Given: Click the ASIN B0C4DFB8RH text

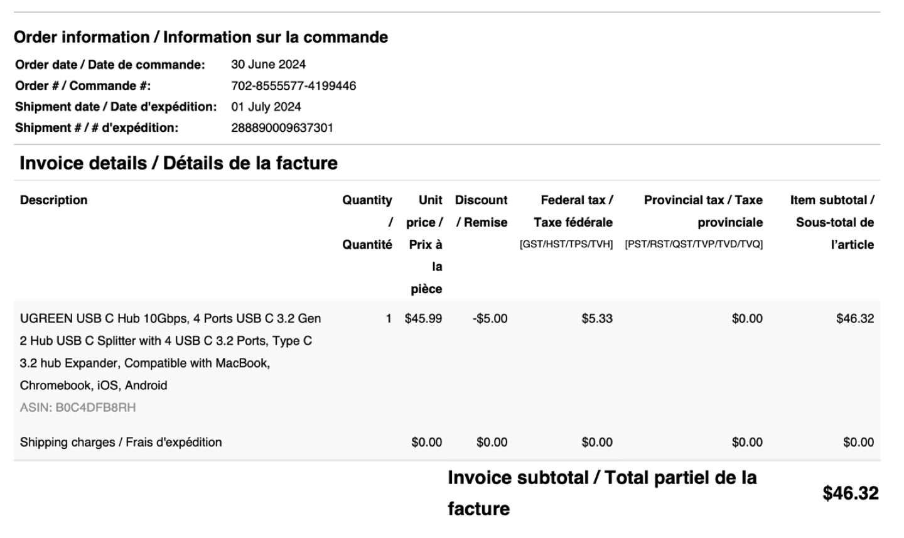Looking at the screenshot, I should [78, 407].
